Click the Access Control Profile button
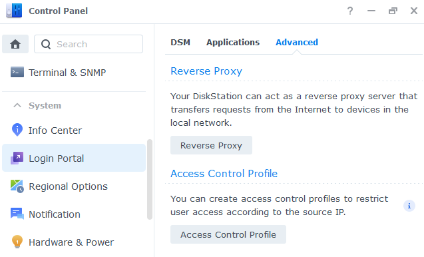The width and height of the screenshot is (424, 257). [x=228, y=234]
